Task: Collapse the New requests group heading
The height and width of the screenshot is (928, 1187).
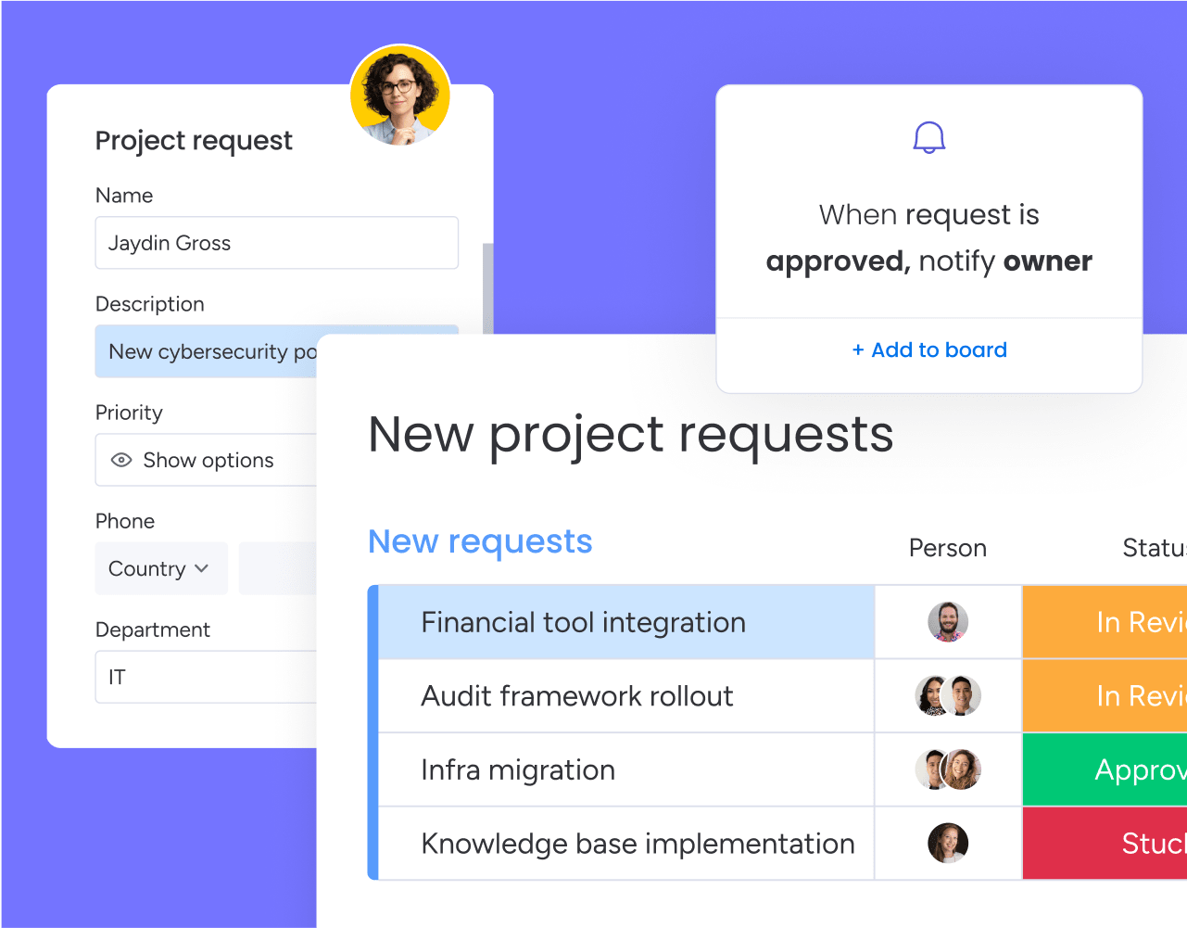Action: coord(479,542)
